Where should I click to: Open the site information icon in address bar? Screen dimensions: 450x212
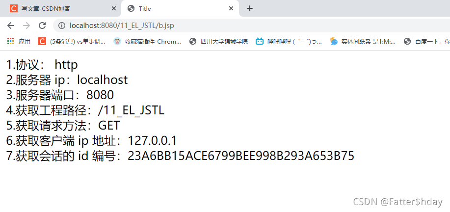pos(61,26)
